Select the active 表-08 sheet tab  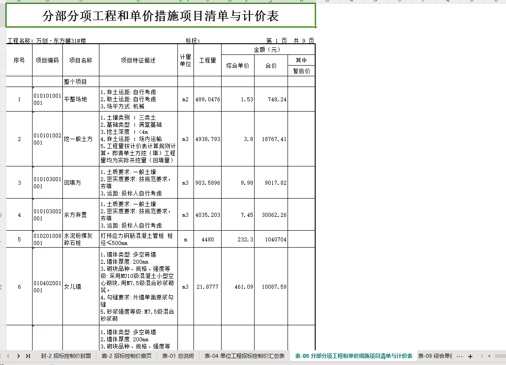354,356
